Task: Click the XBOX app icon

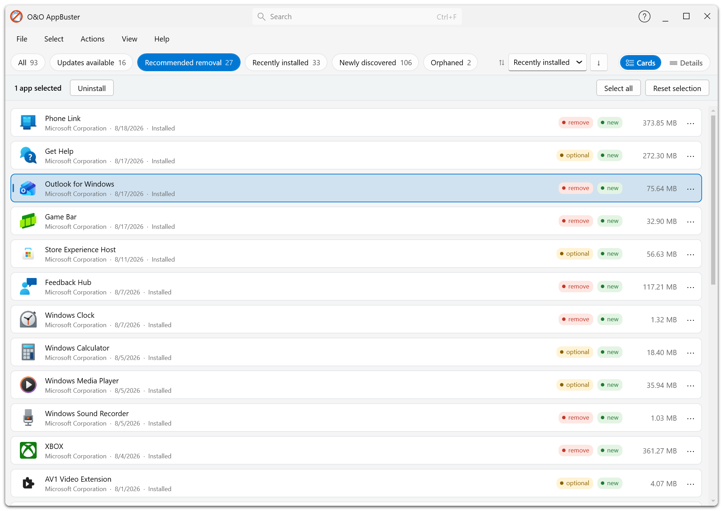Action: (28, 450)
